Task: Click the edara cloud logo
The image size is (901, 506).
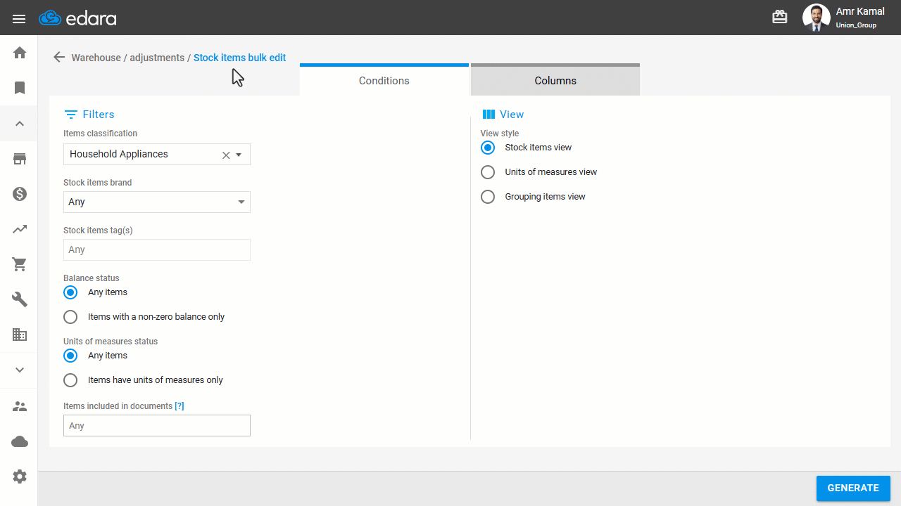Action: click(x=77, y=18)
